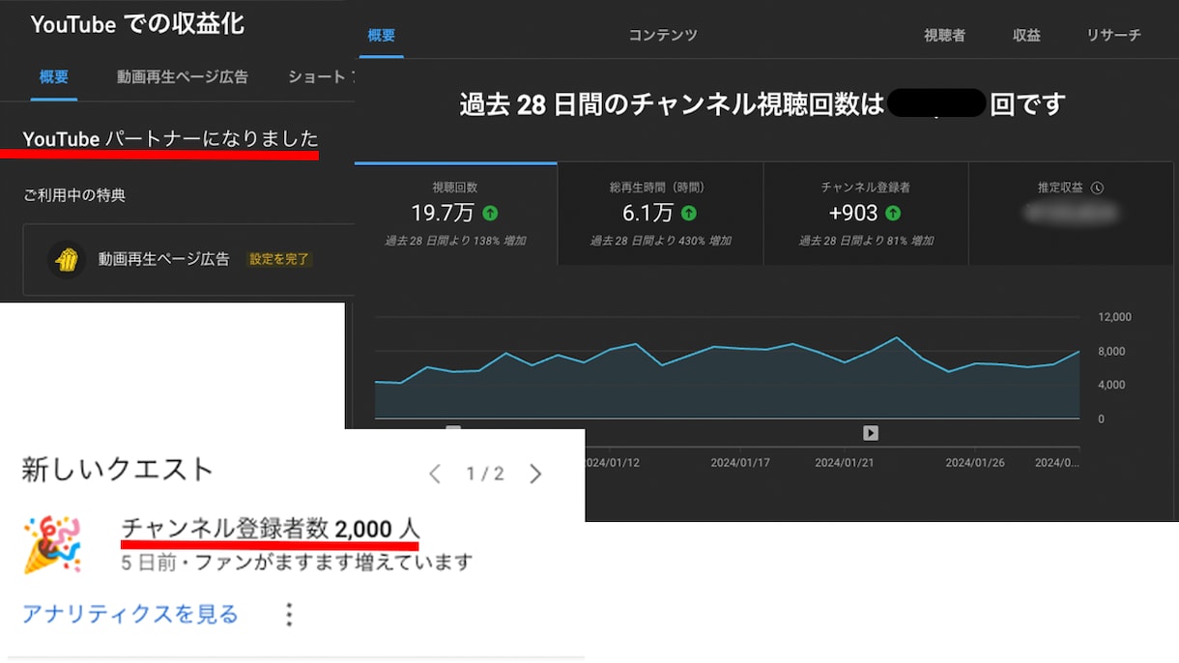Viewport: 1179px width, 663px height.
Task: Click green up arrow next to +903
Action: click(x=893, y=213)
